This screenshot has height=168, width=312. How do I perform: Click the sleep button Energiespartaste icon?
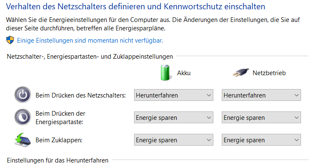(23, 117)
